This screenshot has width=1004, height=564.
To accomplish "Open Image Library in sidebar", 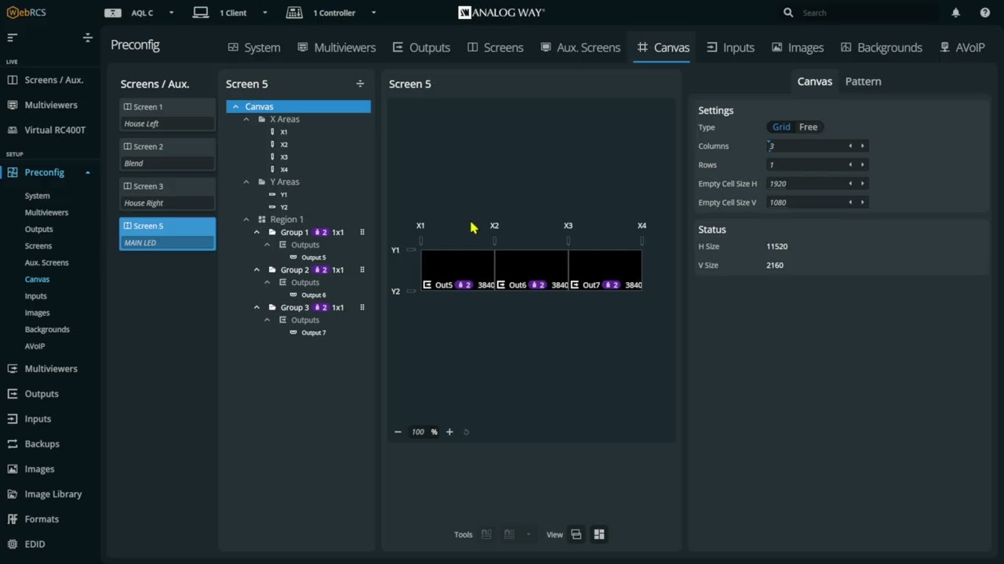I will point(53,494).
